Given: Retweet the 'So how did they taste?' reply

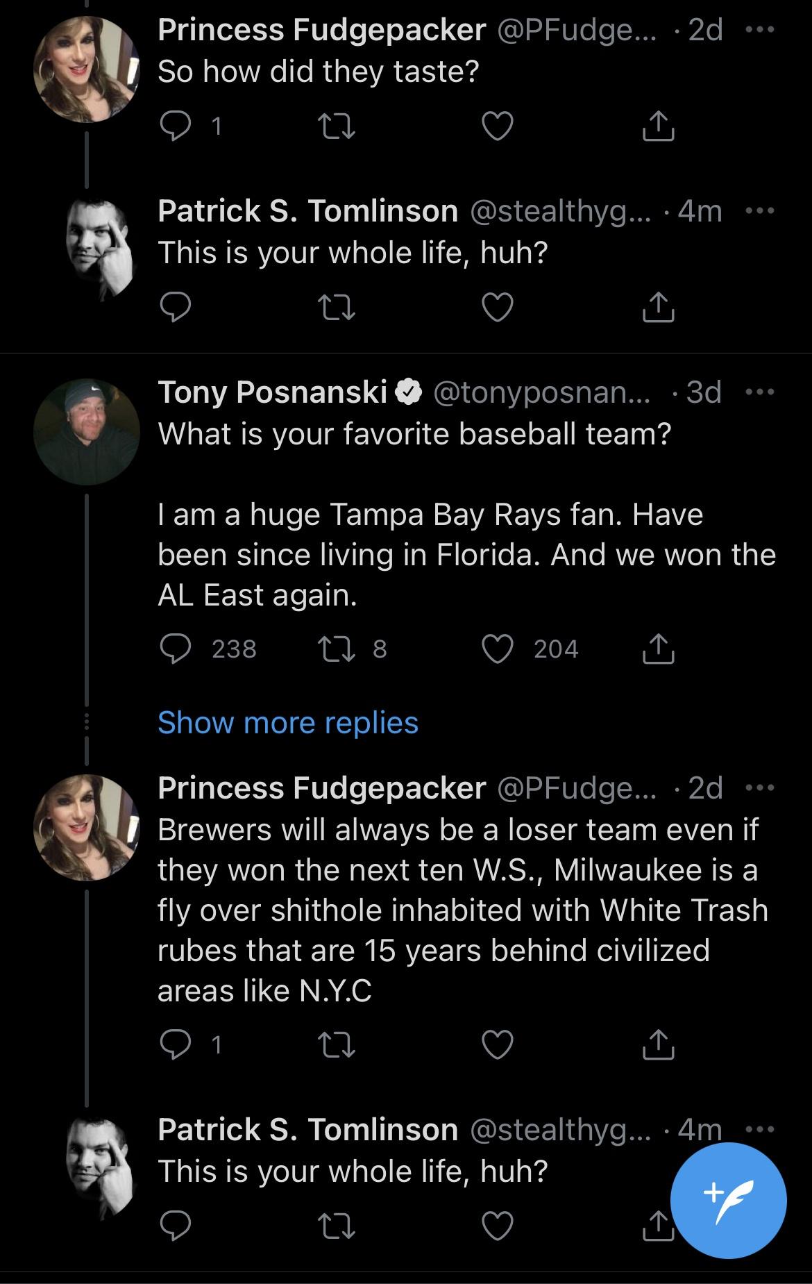Looking at the screenshot, I should point(336,126).
